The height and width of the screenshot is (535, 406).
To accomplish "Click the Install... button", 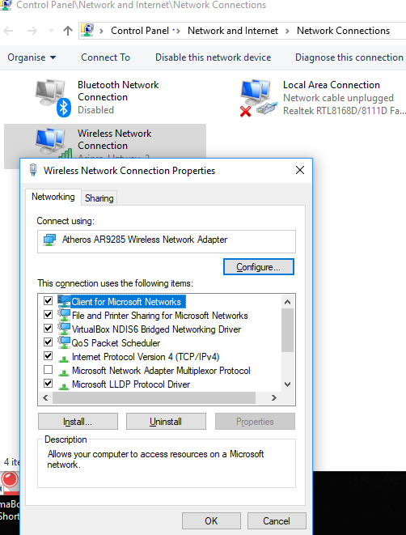I will (78, 422).
